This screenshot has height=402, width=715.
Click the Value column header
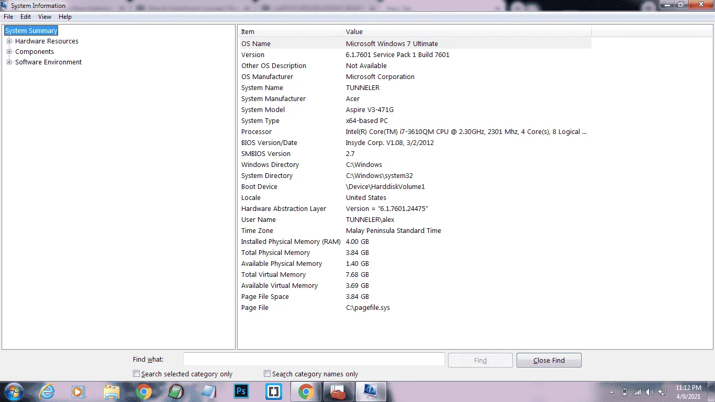pos(467,31)
